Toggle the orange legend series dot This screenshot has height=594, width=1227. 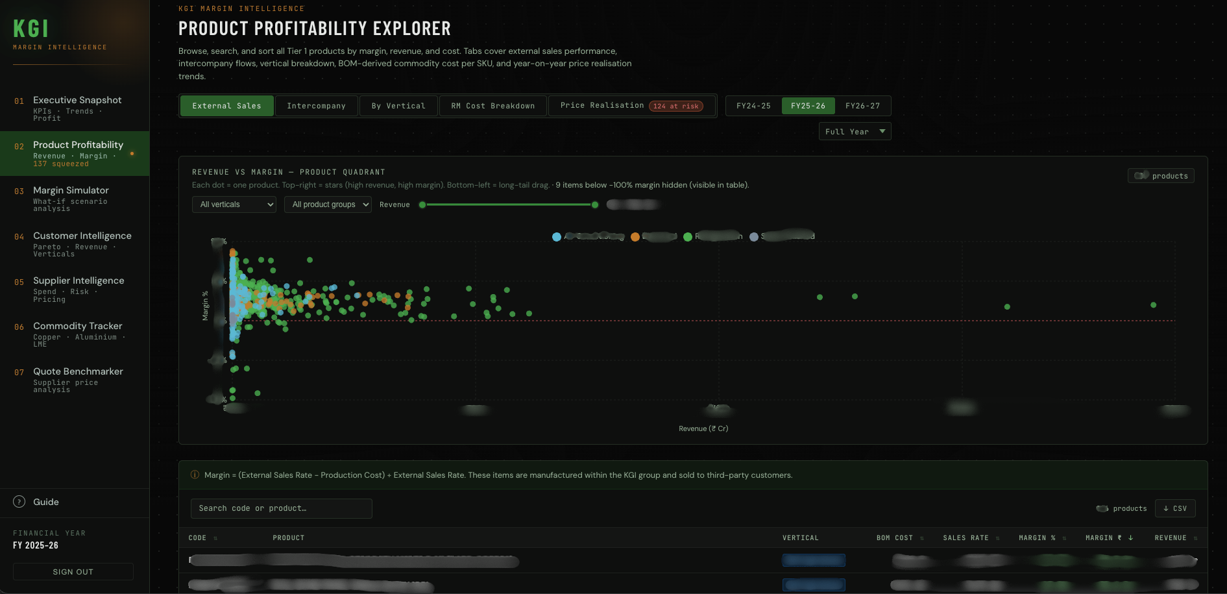click(635, 237)
